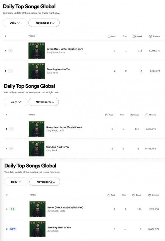Click Peak help icon in November 5 chart
The height and width of the screenshot is (241, 165).
tap(109, 36)
